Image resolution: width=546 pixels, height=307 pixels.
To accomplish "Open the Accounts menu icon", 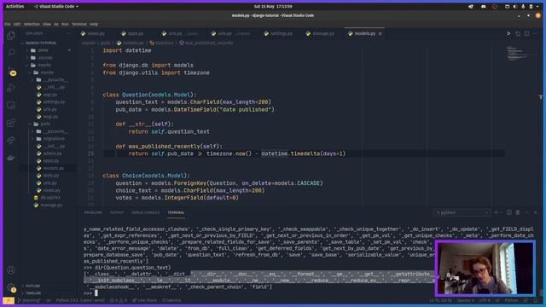I will pyautogui.click(x=11, y=269).
